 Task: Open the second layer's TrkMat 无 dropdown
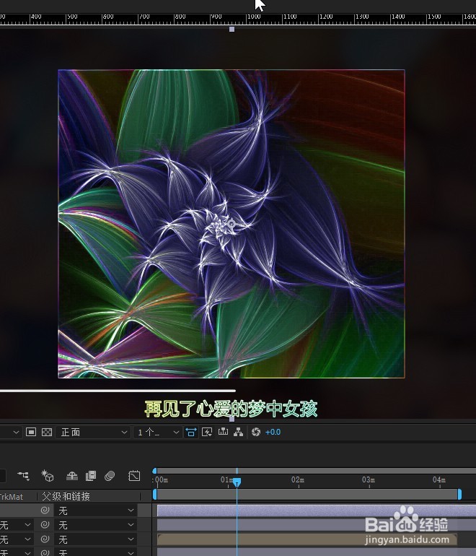[16, 525]
